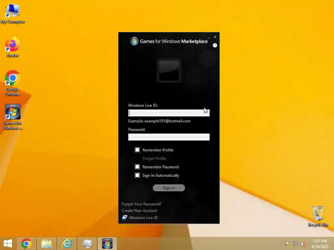Open File Explorer from the taskbar
Screen dimensions: 334x250
pos(47,243)
